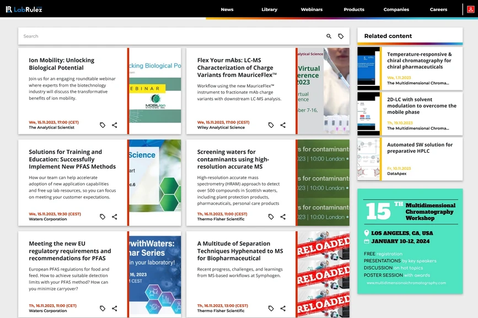Click the Ion Mobility webinar banner image

(155, 91)
